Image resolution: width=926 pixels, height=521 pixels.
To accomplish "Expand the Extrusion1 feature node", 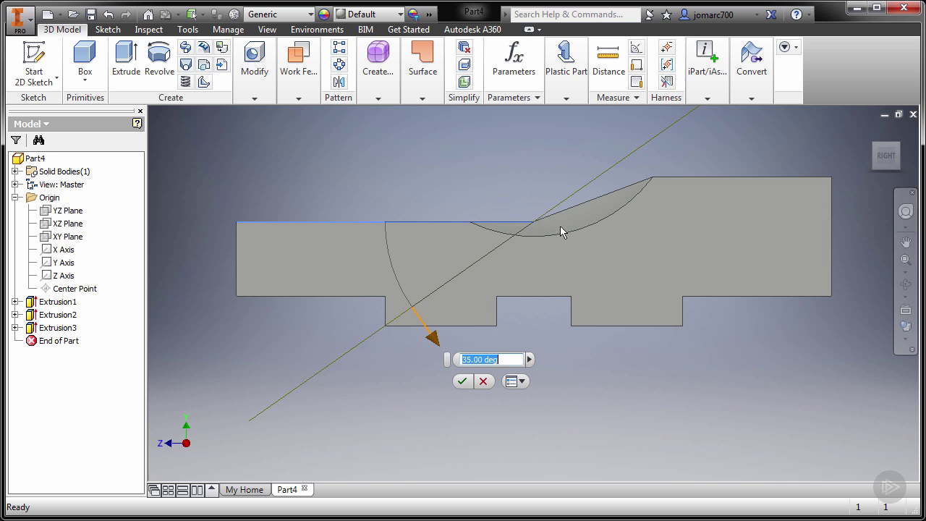I will tap(15, 302).
